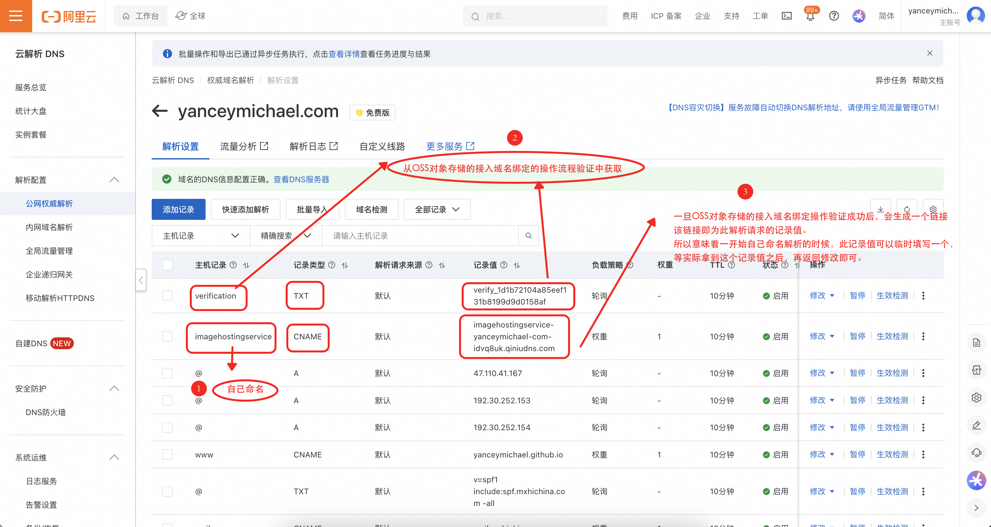Open the headset support icon in right toolbar

(976, 453)
